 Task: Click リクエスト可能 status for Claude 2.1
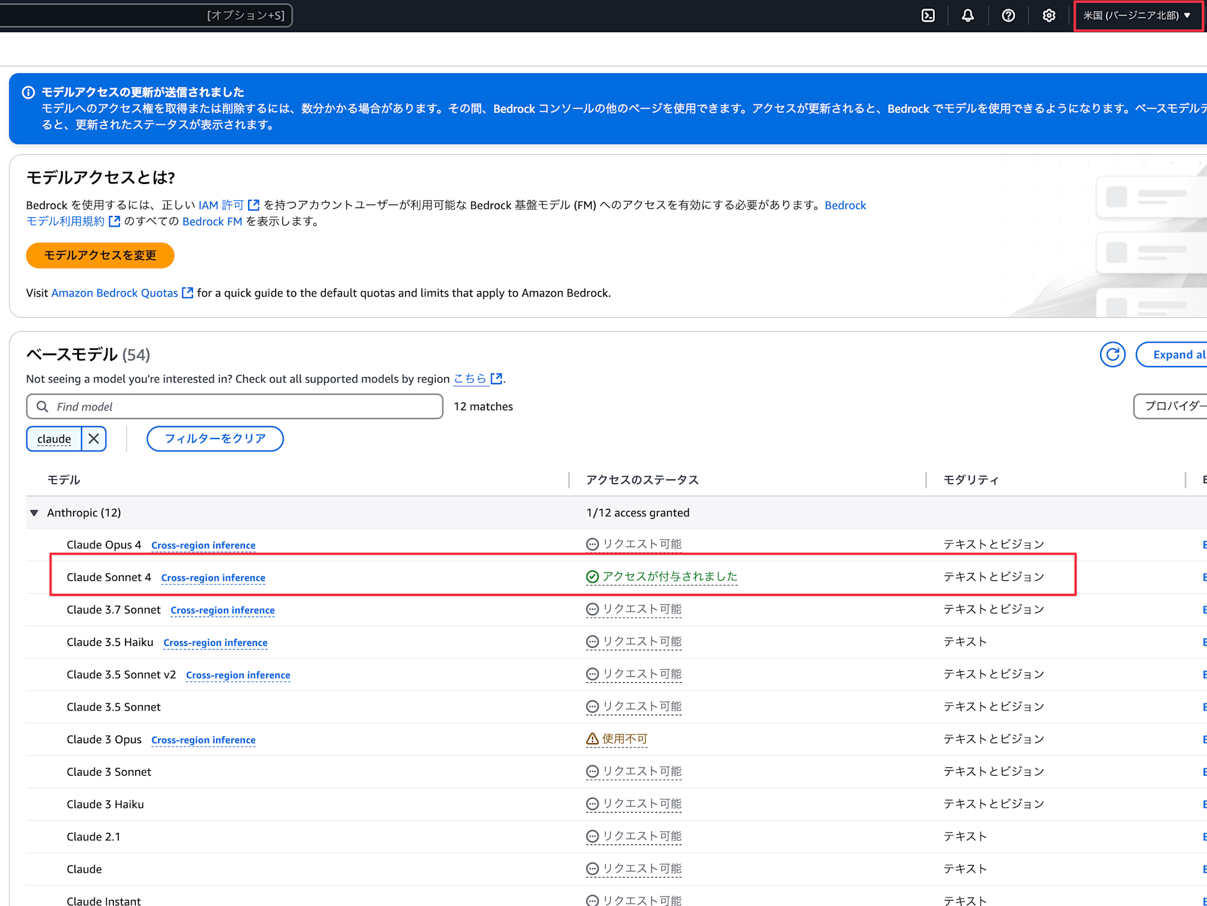pos(634,837)
